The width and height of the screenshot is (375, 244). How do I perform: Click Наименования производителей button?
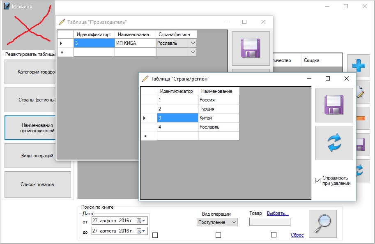pos(30,128)
